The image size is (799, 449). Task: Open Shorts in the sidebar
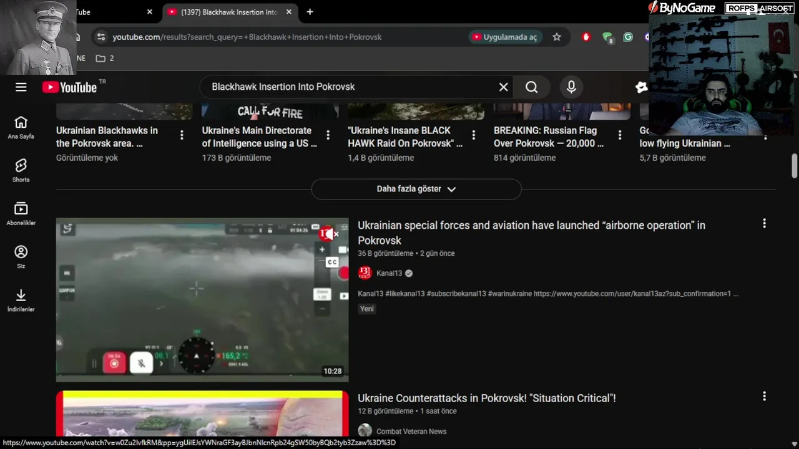tap(21, 170)
